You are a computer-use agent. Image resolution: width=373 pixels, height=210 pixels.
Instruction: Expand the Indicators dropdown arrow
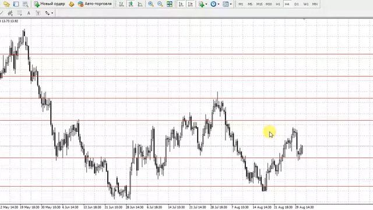[x=206, y=4]
